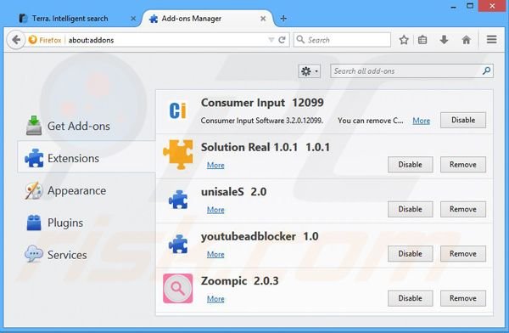Minimize the Firefox window
Screen dimensions: 509x333
[454, 6]
